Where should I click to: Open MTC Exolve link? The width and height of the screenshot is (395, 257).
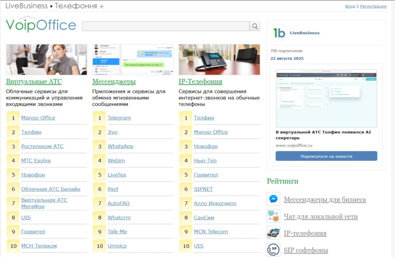click(36, 161)
